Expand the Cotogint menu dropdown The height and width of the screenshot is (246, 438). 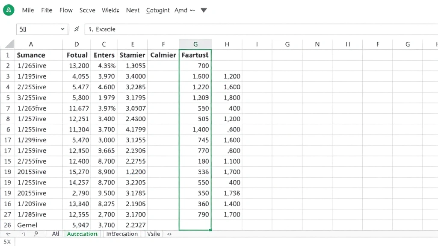[157, 10]
